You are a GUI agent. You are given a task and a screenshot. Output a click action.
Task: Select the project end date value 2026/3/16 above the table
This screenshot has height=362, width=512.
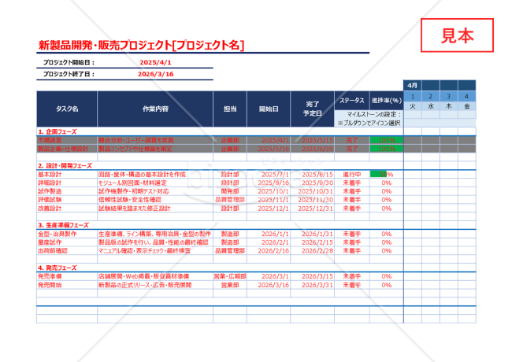pos(155,74)
